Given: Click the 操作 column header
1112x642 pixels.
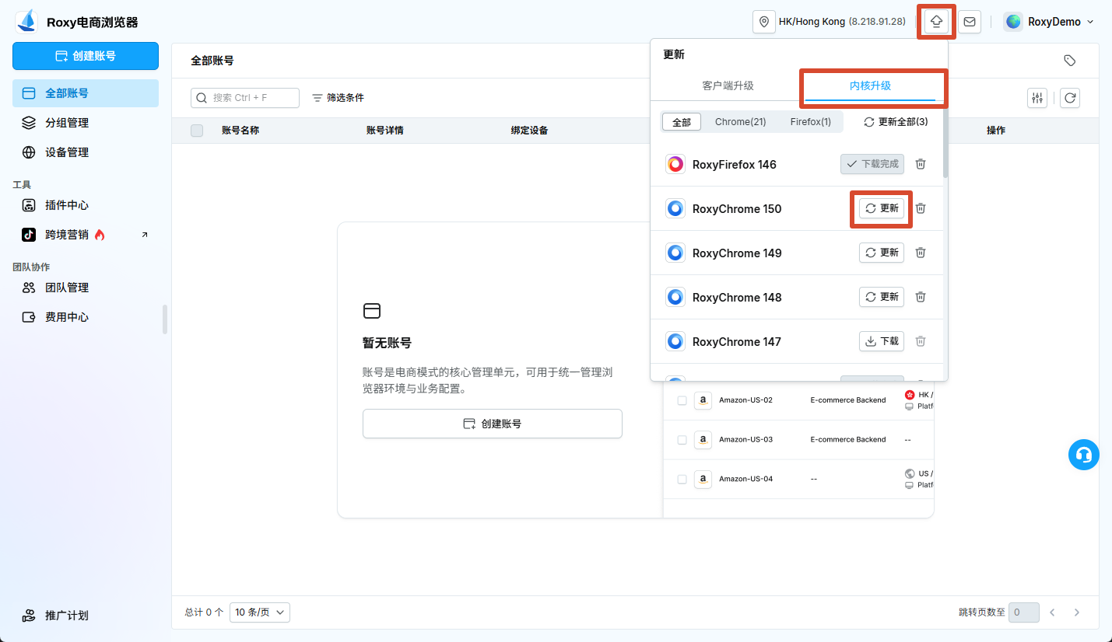Looking at the screenshot, I should coord(996,131).
